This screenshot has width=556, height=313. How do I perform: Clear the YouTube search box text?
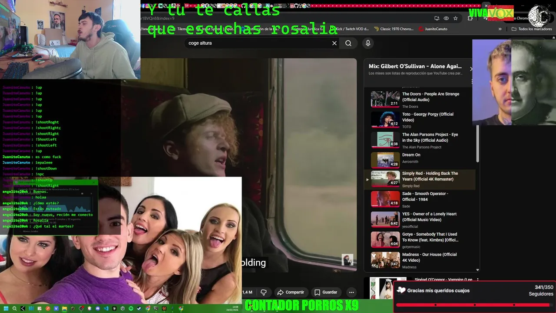coord(334,43)
